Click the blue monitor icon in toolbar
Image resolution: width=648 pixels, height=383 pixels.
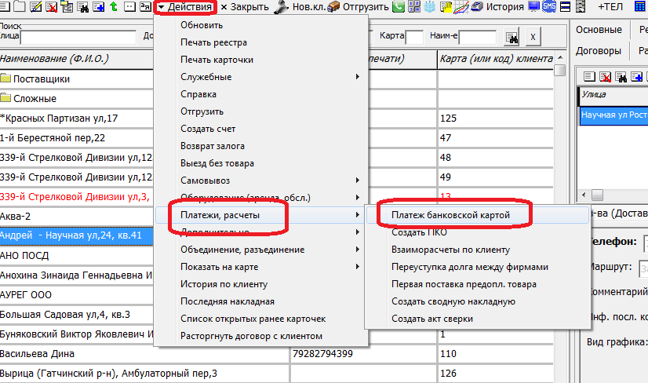pyautogui.click(x=535, y=7)
